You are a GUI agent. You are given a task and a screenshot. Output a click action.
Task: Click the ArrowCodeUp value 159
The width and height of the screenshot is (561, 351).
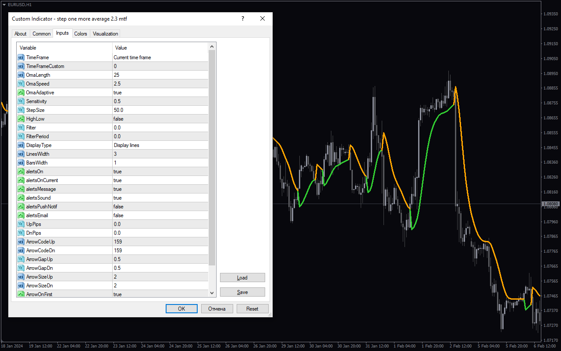click(x=160, y=242)
